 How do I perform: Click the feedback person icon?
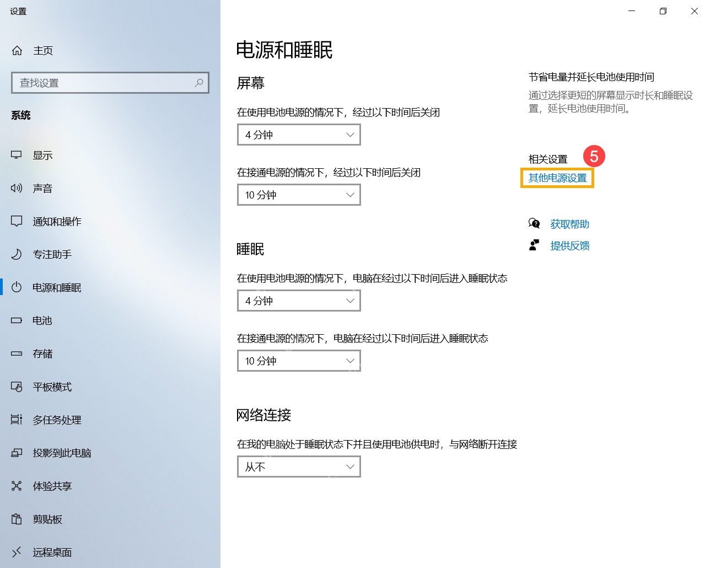534,245
